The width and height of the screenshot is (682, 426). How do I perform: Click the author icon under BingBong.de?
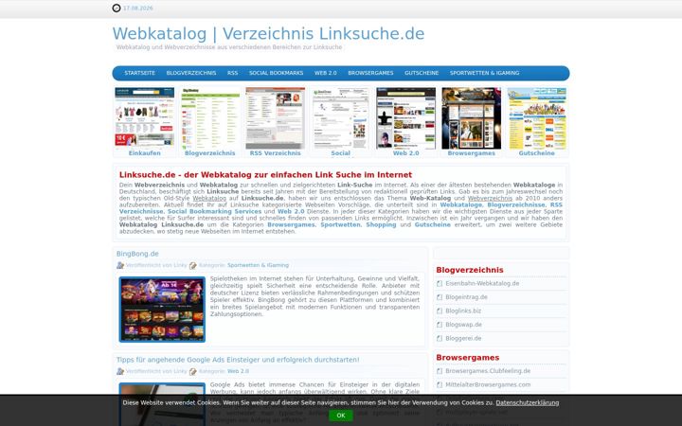[120, 265]
